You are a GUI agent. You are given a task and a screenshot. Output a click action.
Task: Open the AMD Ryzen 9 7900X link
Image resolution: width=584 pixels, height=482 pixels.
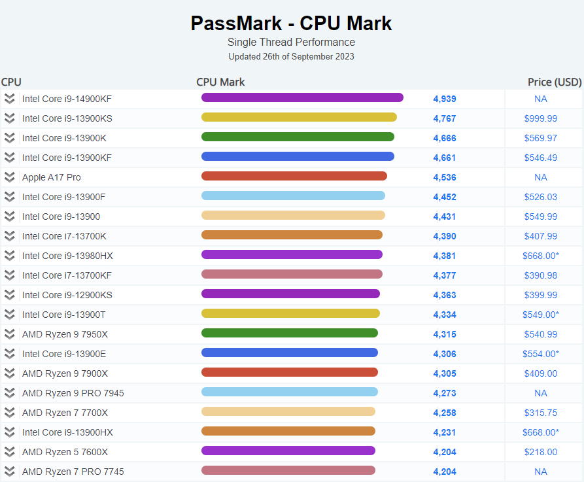point(65,373)
